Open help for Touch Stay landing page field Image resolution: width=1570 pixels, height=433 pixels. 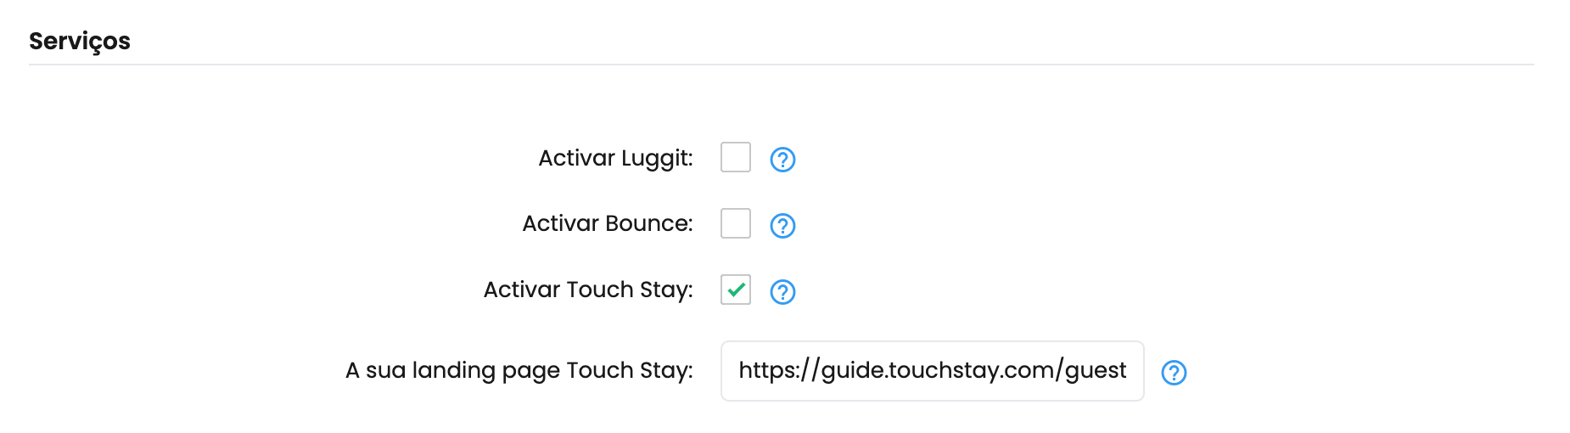click(x=1174, y=372)
